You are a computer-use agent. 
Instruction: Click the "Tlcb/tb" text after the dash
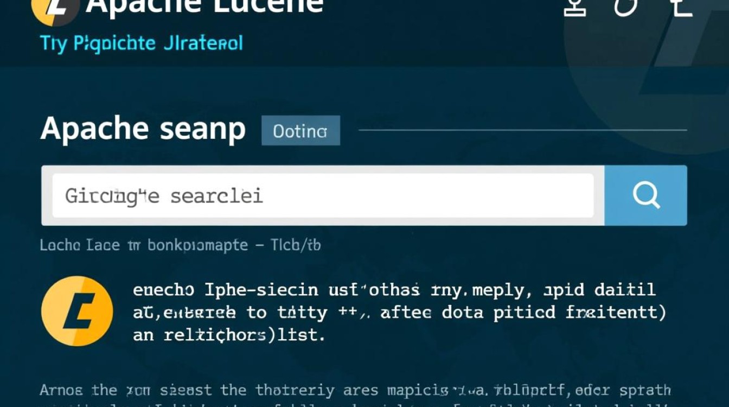coord(296,245)
